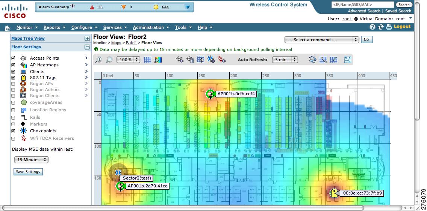Uncheck the Chokepoints checkbox
Image resolution: width=427 pixels, height=211 pixels.
tap(13, 131)
